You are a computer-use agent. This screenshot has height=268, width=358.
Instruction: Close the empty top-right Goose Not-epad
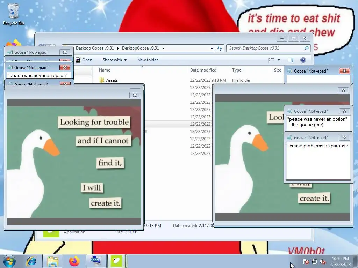344,71
